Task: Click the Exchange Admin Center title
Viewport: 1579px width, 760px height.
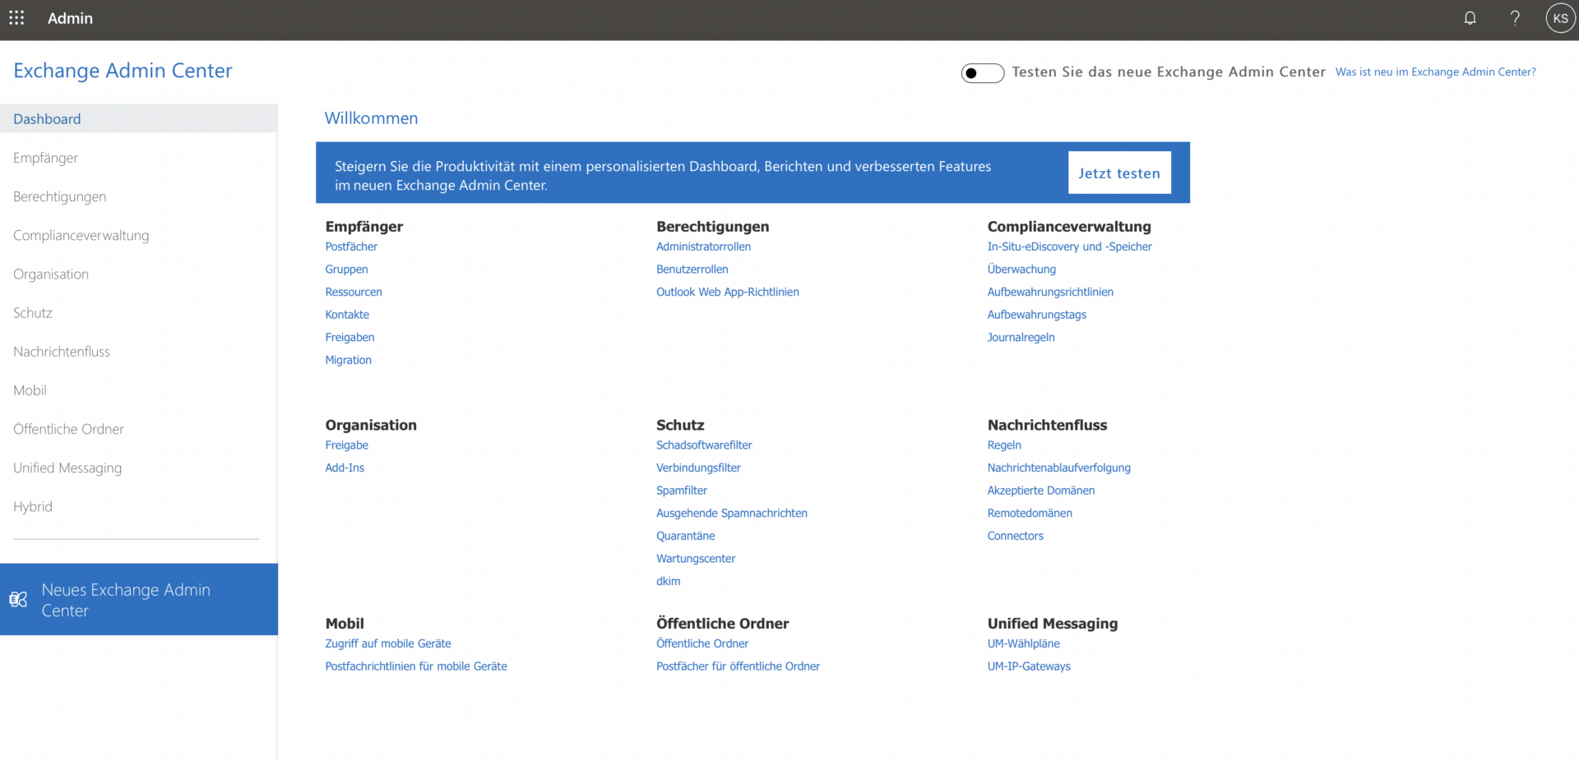Action: tap(123, 71)
